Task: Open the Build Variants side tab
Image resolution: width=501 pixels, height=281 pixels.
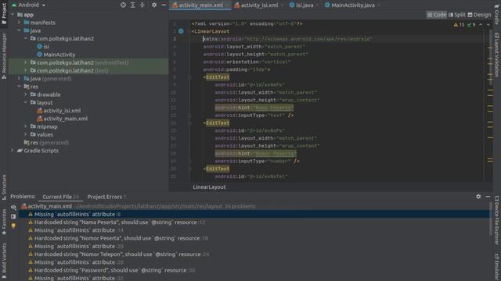Action: (4, 261)
